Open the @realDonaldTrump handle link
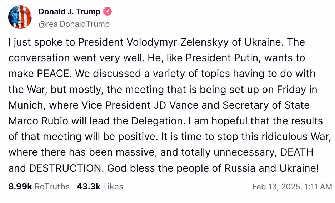The image size is (335, 203). click(74, 24)
